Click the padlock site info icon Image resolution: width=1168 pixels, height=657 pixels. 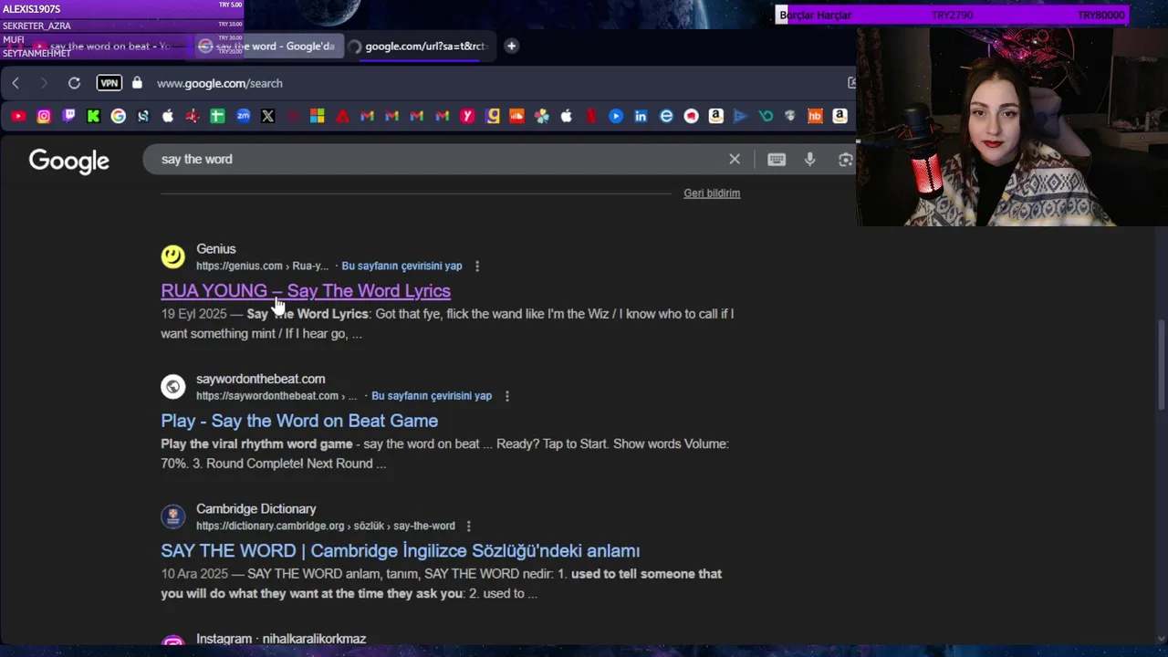click(x=137, y=83)
